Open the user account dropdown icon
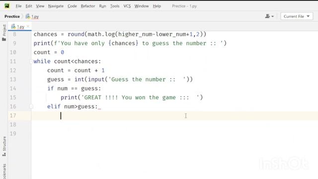This screenshot has width=318, height=179. pyautogui.click(x=269, y=16)
